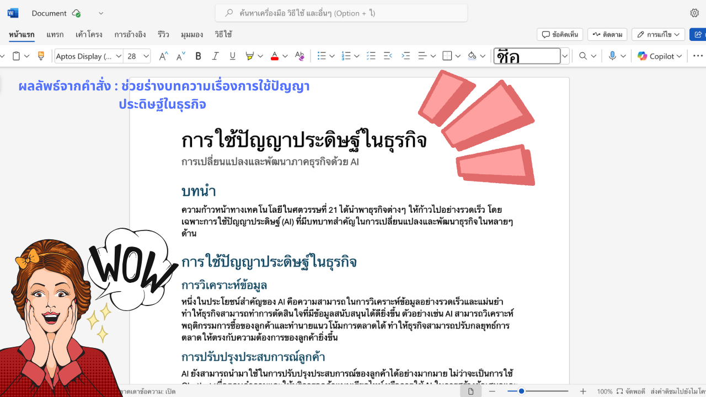Expand the font size 28 dropdown
Image resolution: width=706 pixels, height=397 pixels.
[146, 56]
